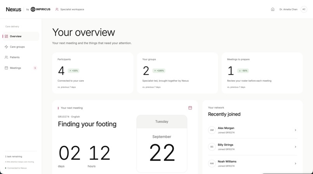Click the Meetings calendar icon in sidebar
The height and width of the screenshot is (174, 313).
[x=6, y=68]
